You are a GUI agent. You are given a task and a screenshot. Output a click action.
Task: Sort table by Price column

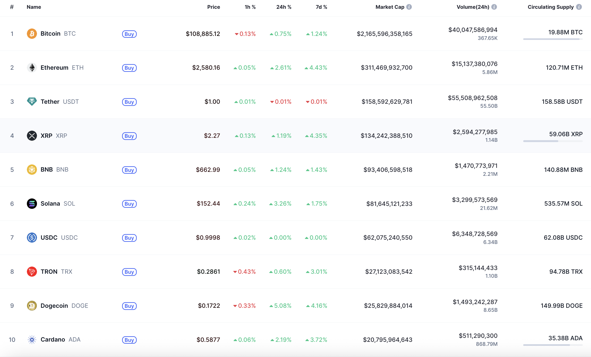pos(213,7)
